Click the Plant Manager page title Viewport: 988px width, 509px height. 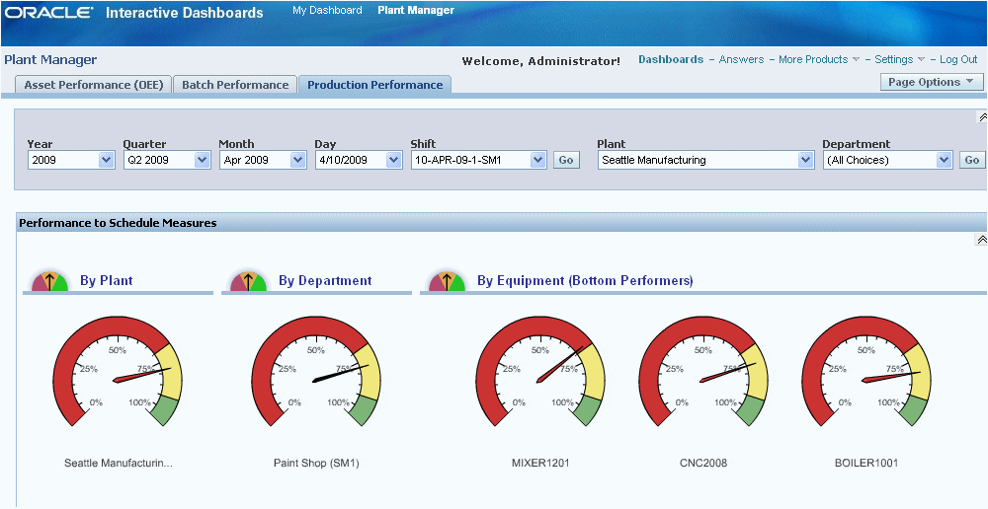(x=50, y=60)
